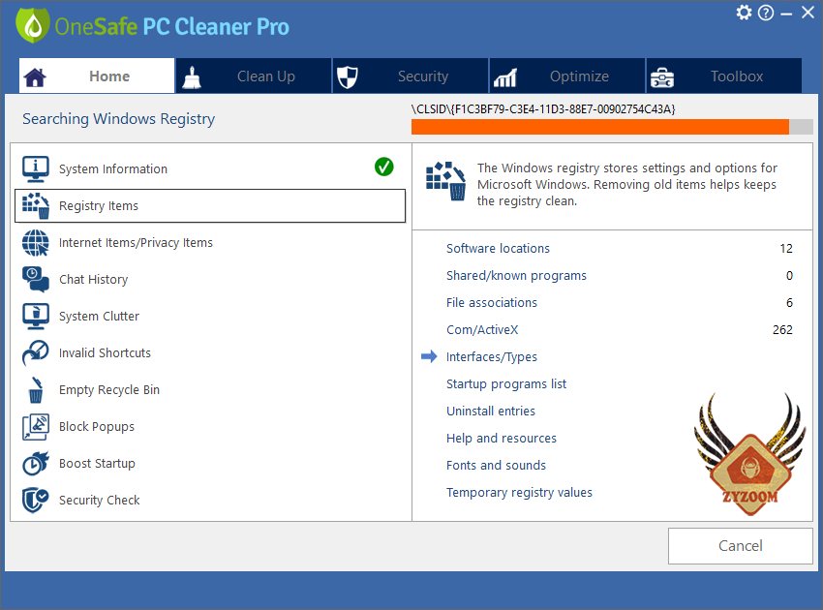
Task: Click Software locations entry
Action: pos(498,248)
